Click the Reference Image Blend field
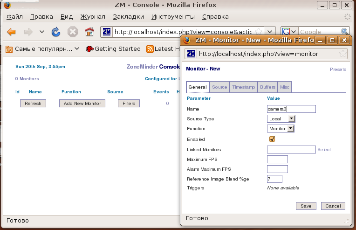Viewport: 356px width, 230px height. (274, 179)
